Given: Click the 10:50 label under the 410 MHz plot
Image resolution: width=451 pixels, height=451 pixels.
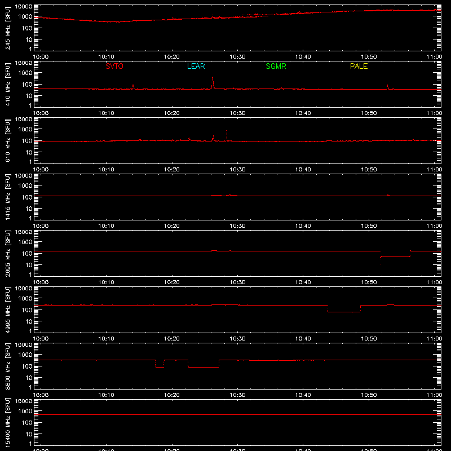Looking at the screenshot, I should pyautogui.click(x=369, y=113).
